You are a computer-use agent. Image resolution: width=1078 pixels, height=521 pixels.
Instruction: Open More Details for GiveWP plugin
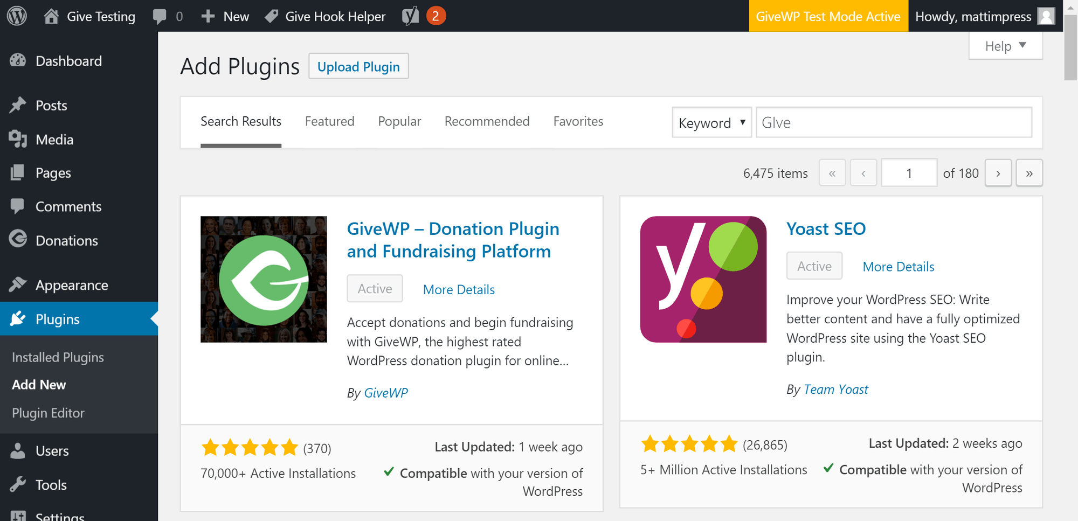point(459,289)
